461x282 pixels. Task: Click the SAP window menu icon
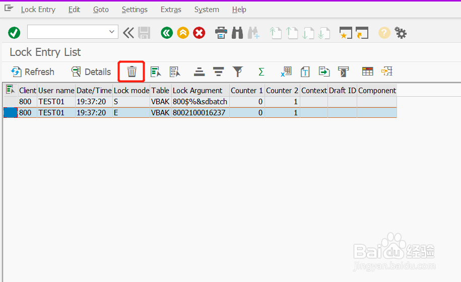(x=9, y=8)
